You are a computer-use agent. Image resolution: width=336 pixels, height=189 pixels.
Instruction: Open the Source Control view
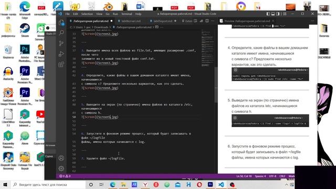pyautogui.click(x=61, y=43)
